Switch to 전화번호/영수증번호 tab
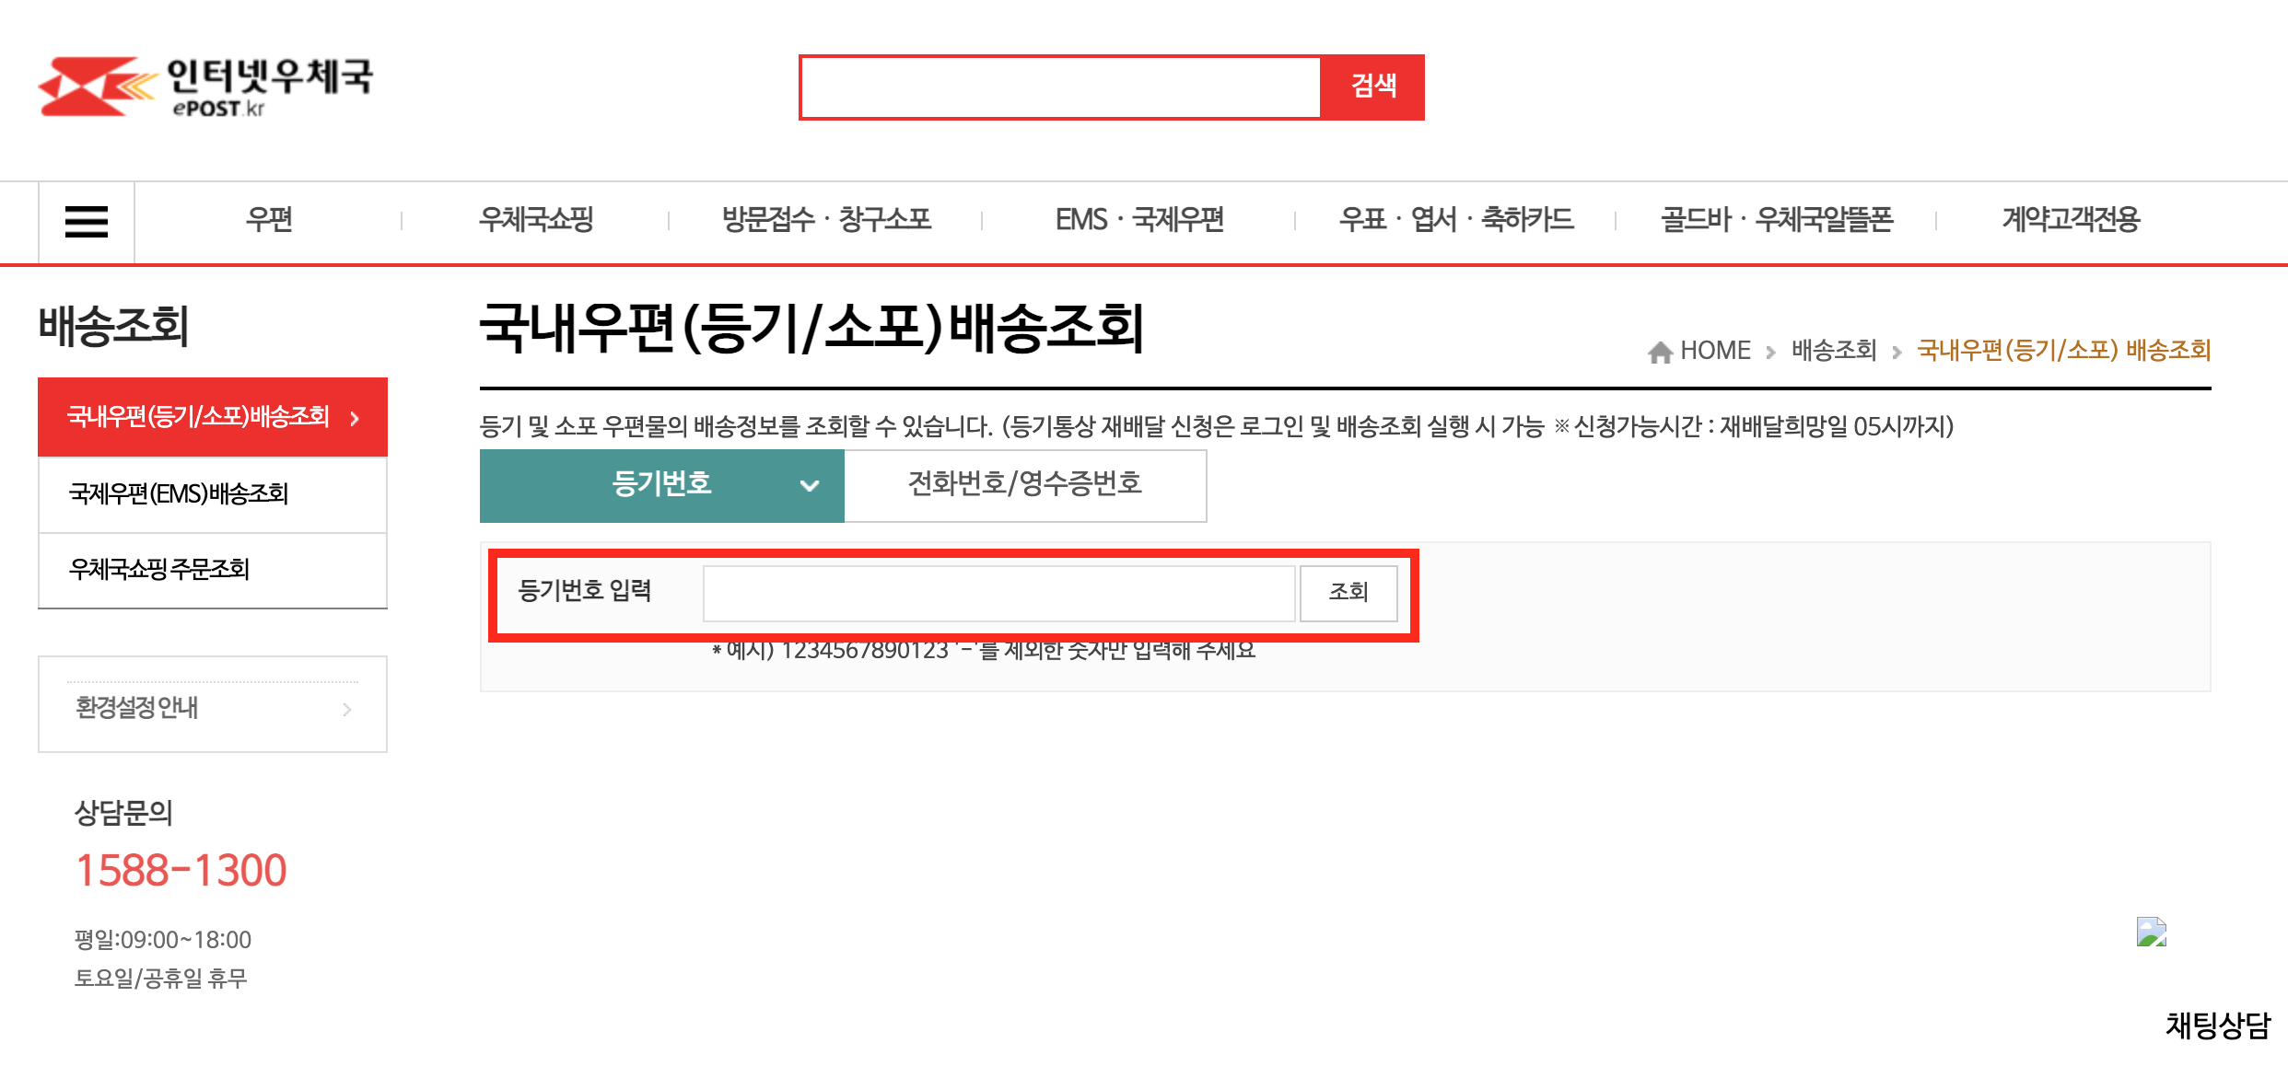This screenshot has height=1066, width=2288. (1024, 485)
